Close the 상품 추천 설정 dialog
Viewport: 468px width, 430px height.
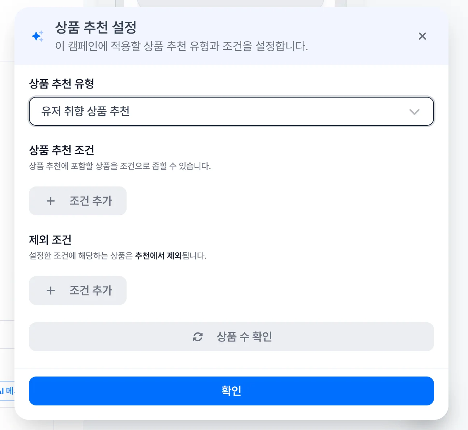422,36
